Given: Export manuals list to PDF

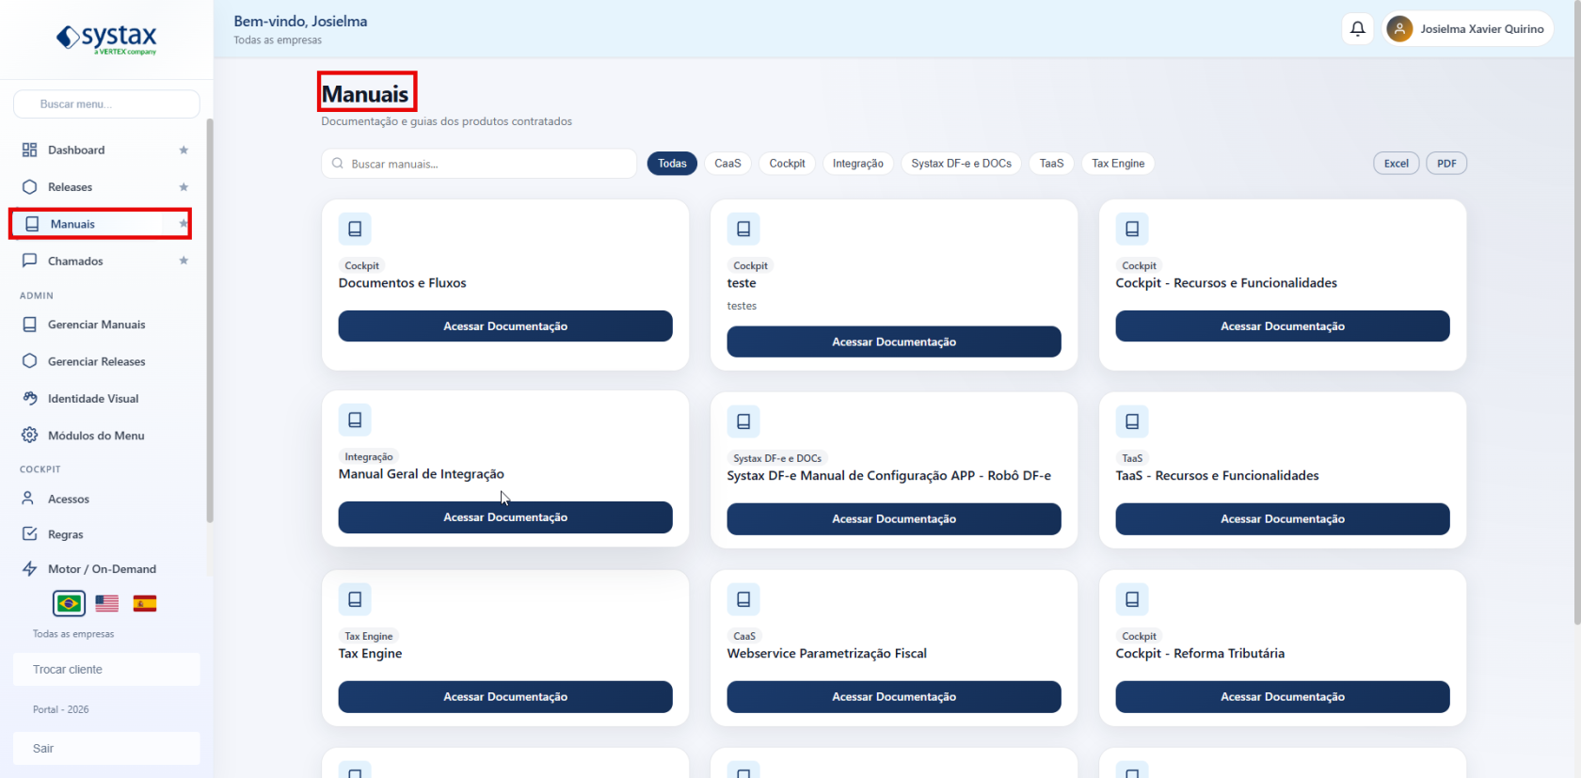Looking at the screenshot, I should (1446, 164).
